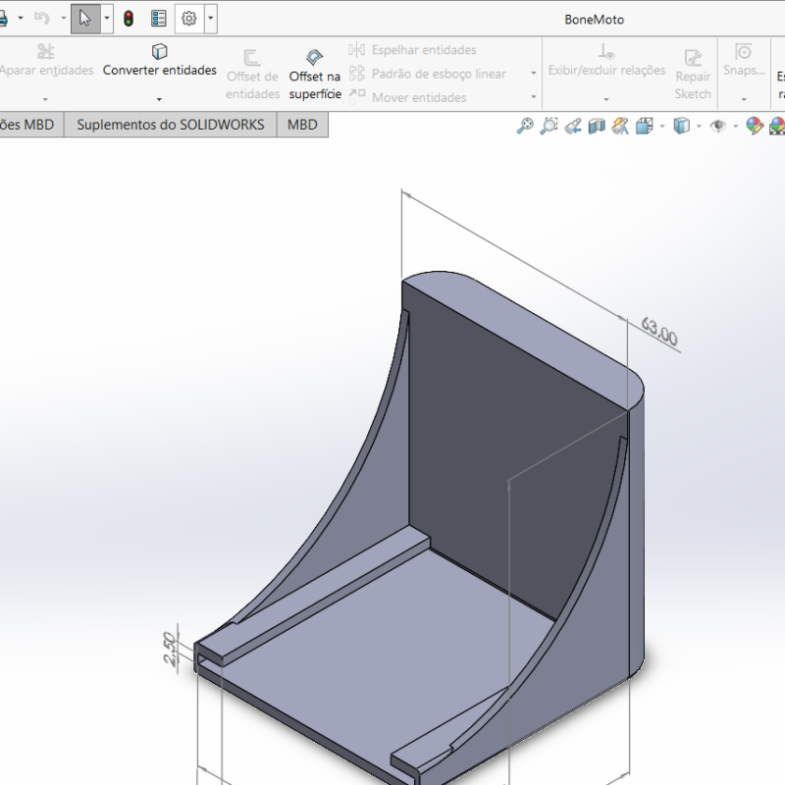Expand the View Orientation dropdown arrow

pos(662,127)
